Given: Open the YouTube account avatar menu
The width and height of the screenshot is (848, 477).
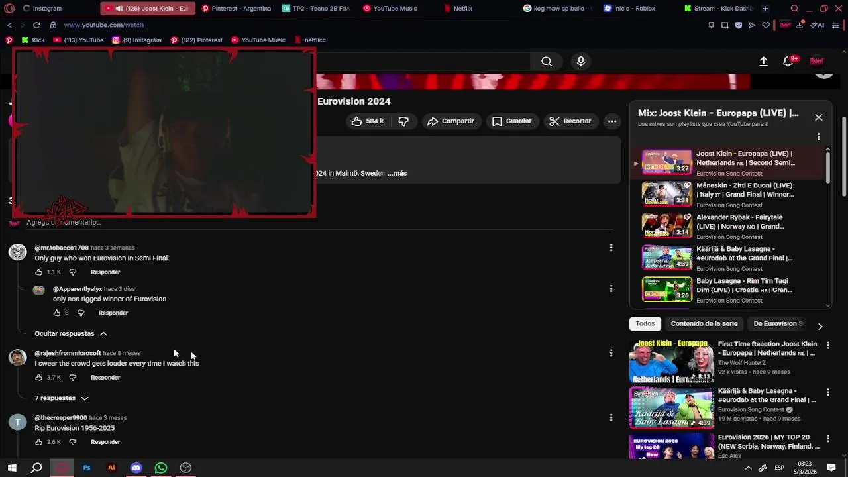Looking at the screenshot, I should (x=817, y=61).
